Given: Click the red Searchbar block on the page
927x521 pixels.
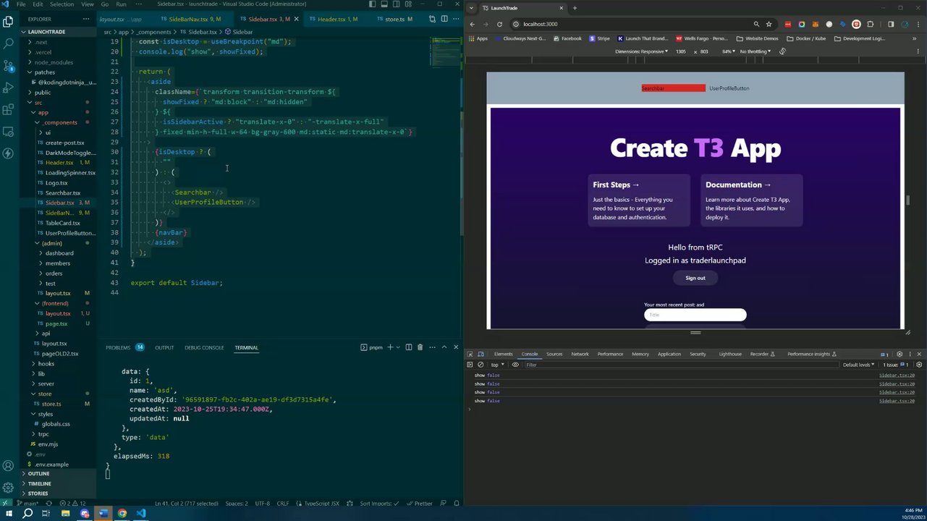Looking at the screenshot, I should pos(673,88).
